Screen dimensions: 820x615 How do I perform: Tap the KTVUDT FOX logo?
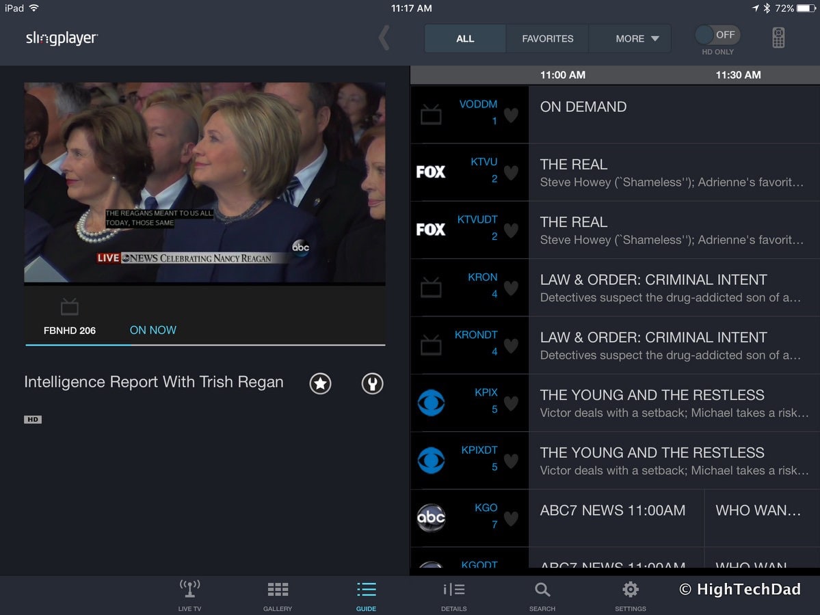point(431,230)
